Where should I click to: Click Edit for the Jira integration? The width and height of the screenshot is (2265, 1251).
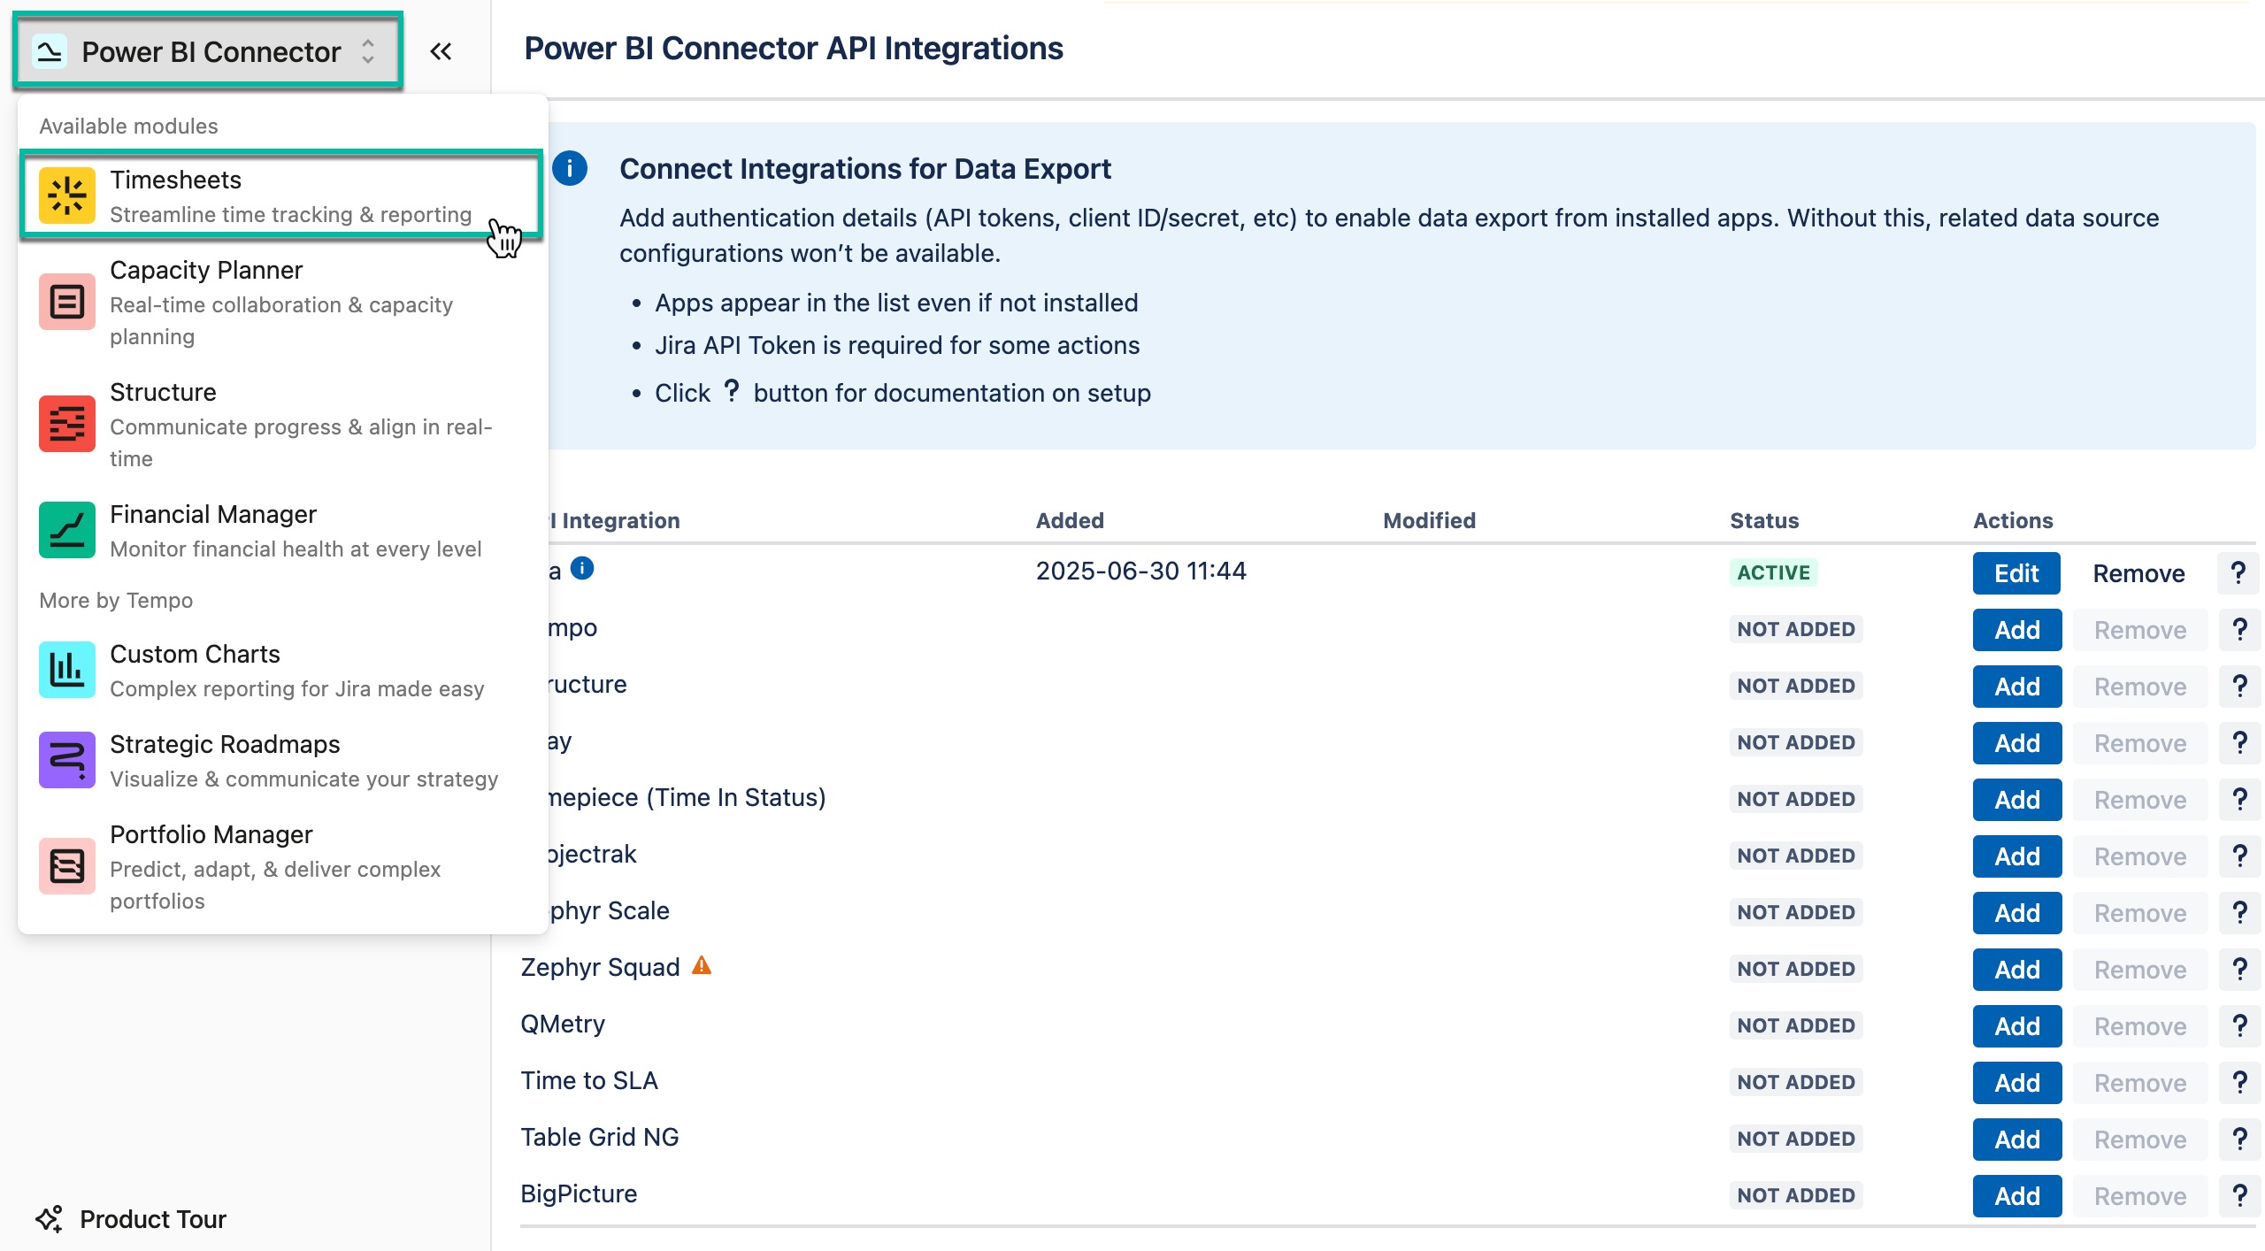(2016, 572)
